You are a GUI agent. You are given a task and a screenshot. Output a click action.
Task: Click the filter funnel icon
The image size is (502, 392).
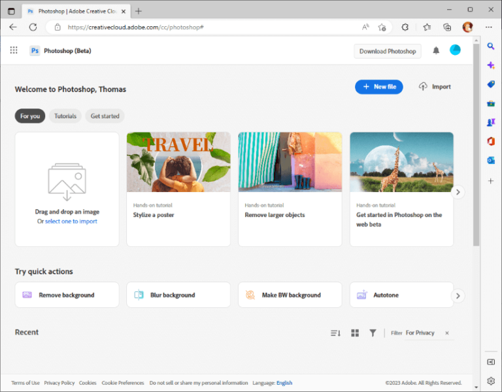(373, 333)
